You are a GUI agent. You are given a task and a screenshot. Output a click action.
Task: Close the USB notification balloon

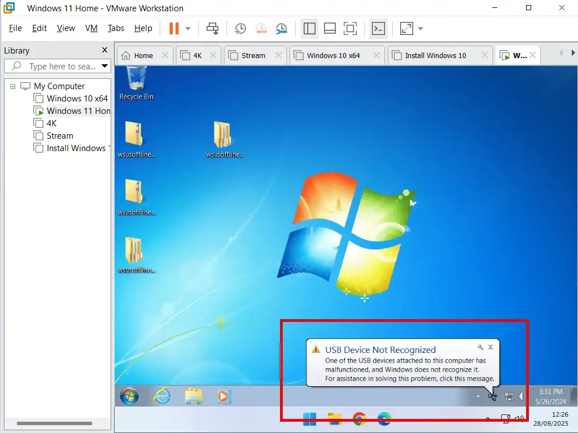click(491, 347)
